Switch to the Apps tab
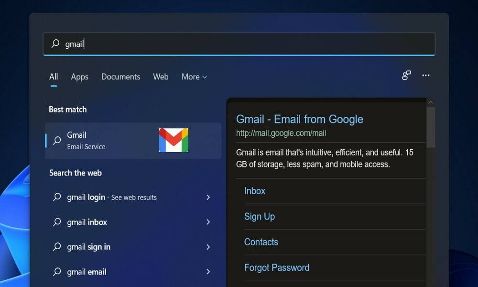 [x=79, y=77]
